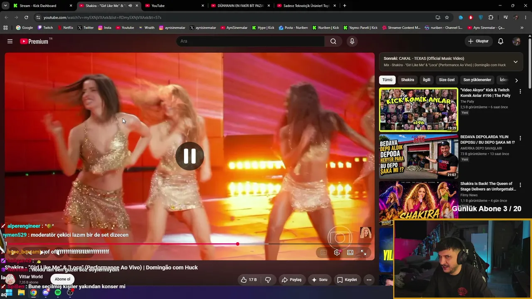Open options for Shakira Is Back video
The width and height of the screenshot is (532, 299).
(x=520, y=185)
